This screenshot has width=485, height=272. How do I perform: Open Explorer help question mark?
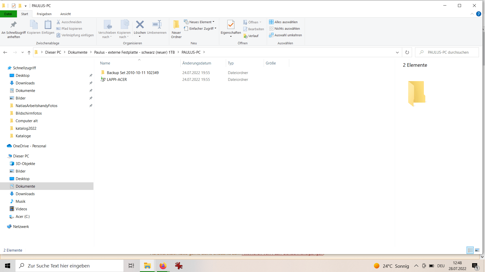coord(478,14)
